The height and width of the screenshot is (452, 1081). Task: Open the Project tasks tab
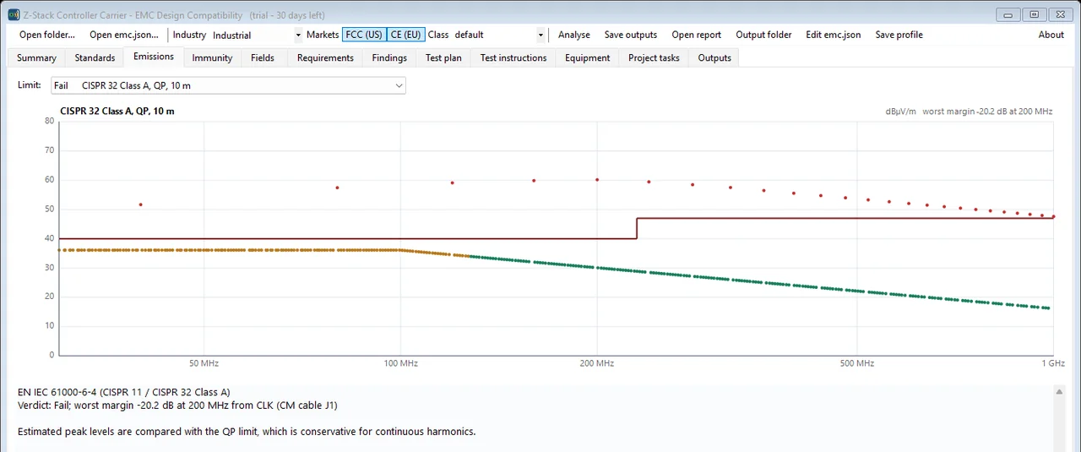(654, 57)
